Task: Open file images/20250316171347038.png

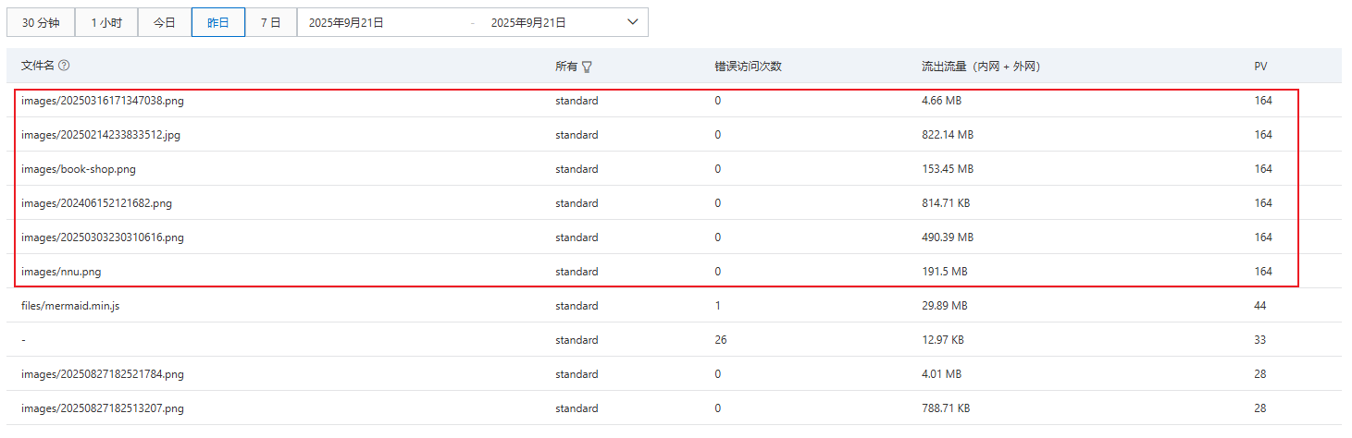Action: click(103, 101)
